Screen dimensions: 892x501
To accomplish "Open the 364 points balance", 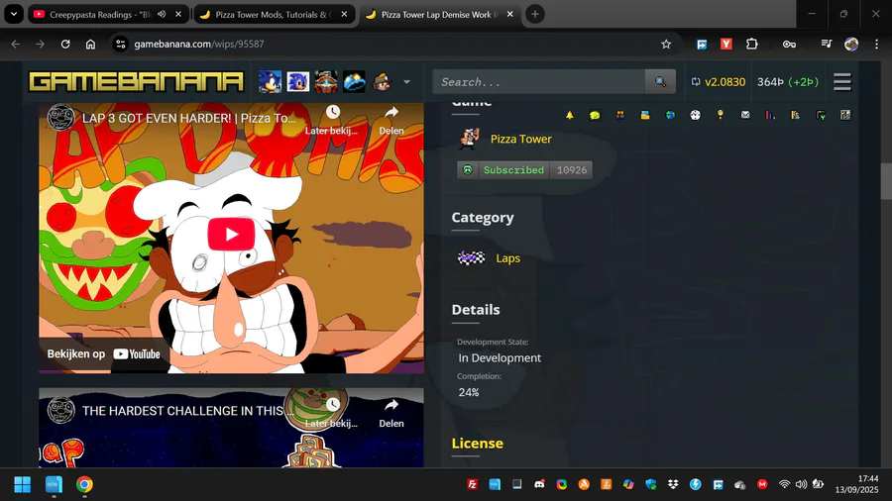I will pos(788,82).
